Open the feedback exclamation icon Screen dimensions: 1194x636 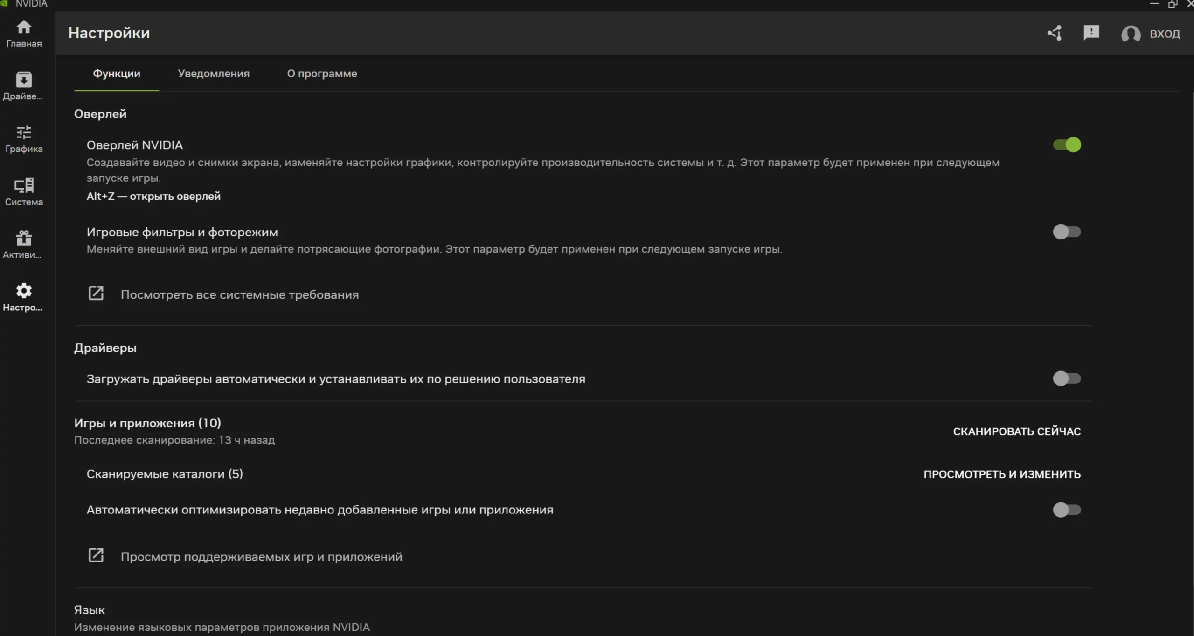(1091, 33)
